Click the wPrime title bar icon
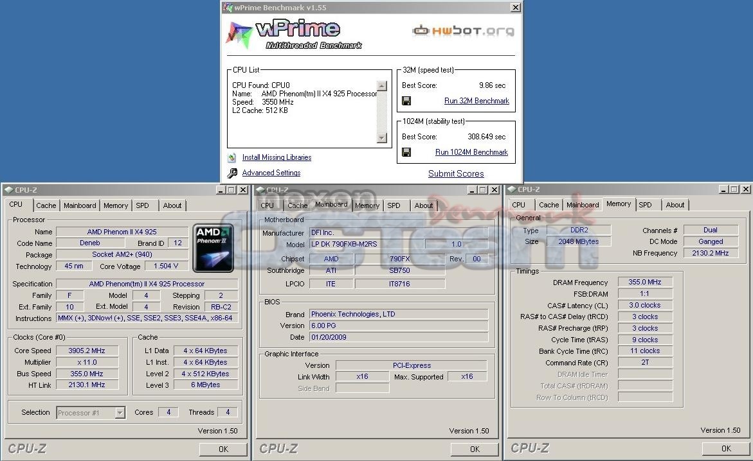This screenshot has height=461, width=753. (228, 7)
